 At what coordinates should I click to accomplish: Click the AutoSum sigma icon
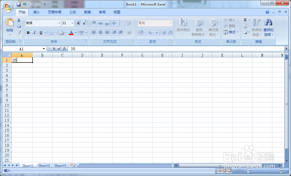[245, 20]
